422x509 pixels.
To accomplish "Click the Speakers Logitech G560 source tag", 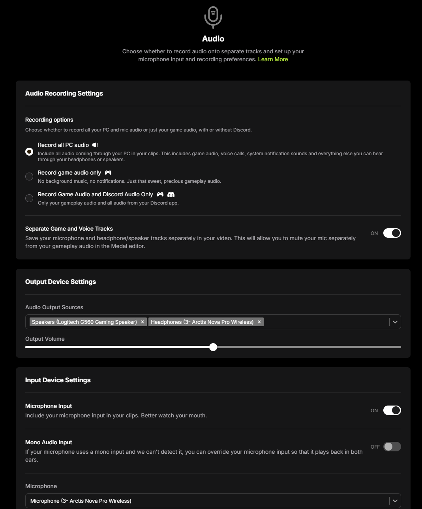I will [x=84, y=322].
